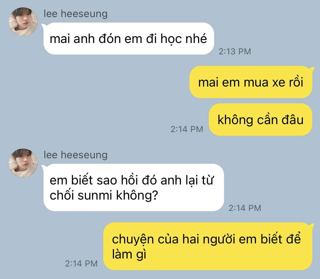Click 2:14 PM timestamp beside 'không cần đâu'
320x279 pixels.
click(187, 129)
